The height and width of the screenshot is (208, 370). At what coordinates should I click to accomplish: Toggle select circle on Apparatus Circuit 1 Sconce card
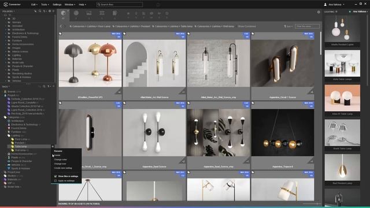point(253,34)
